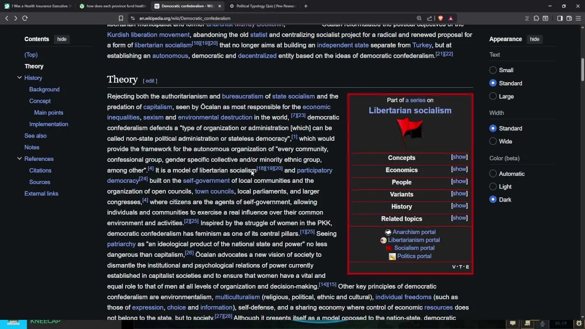Show the People list in sidebar box
This screenshot has width=585, height=329.
(x=459, y=181)
